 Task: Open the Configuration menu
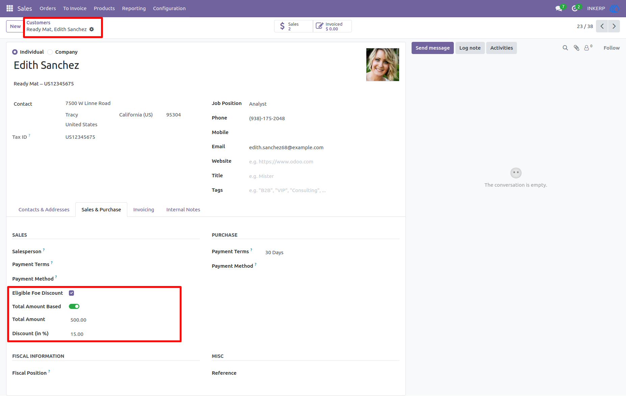click(x=169, y=8)
